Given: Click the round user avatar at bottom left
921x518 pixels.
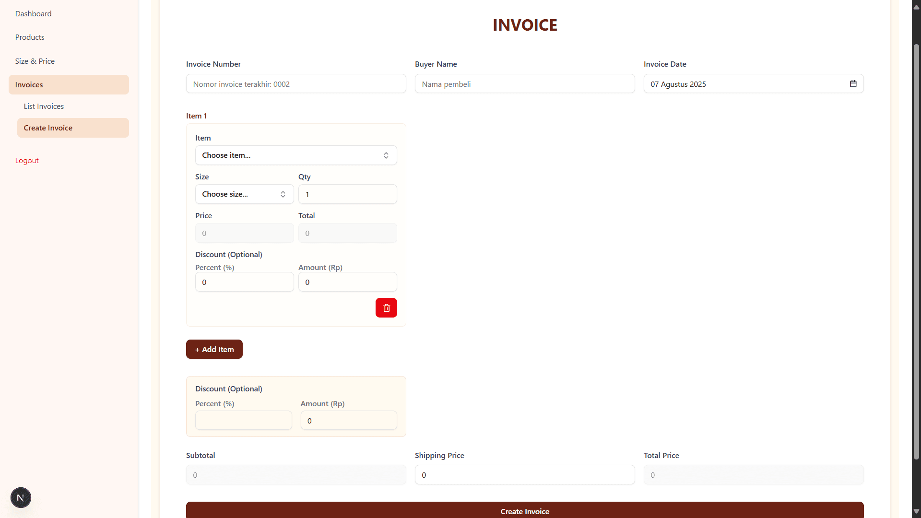Looking at the screenshot, I should point(21,497).
